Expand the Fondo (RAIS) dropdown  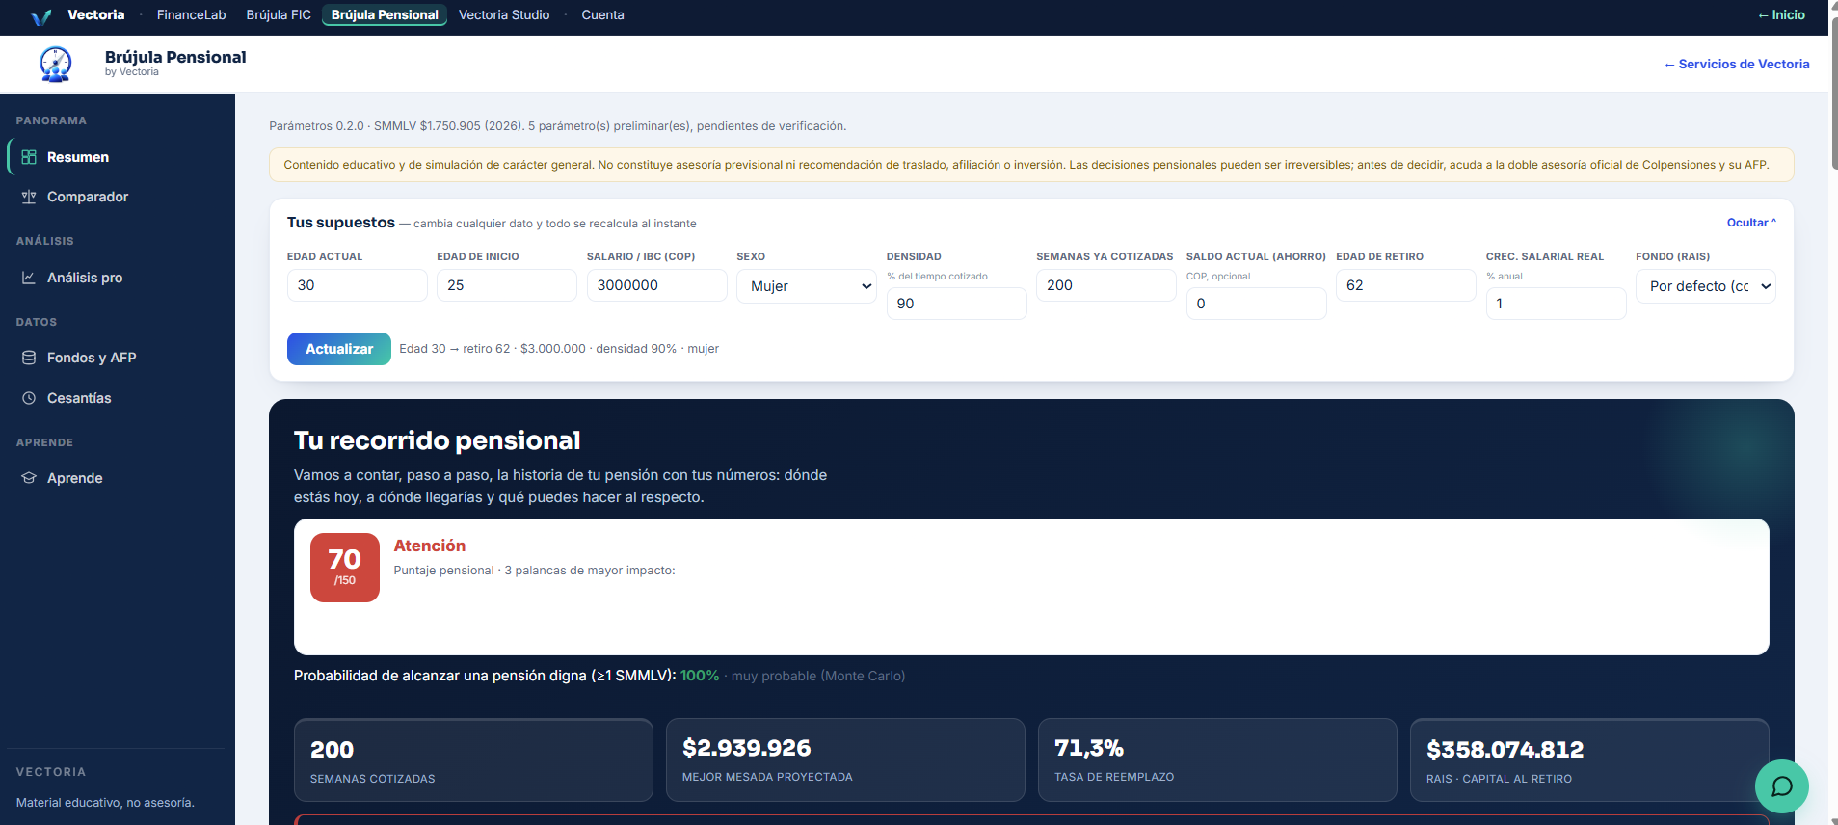1705,286
